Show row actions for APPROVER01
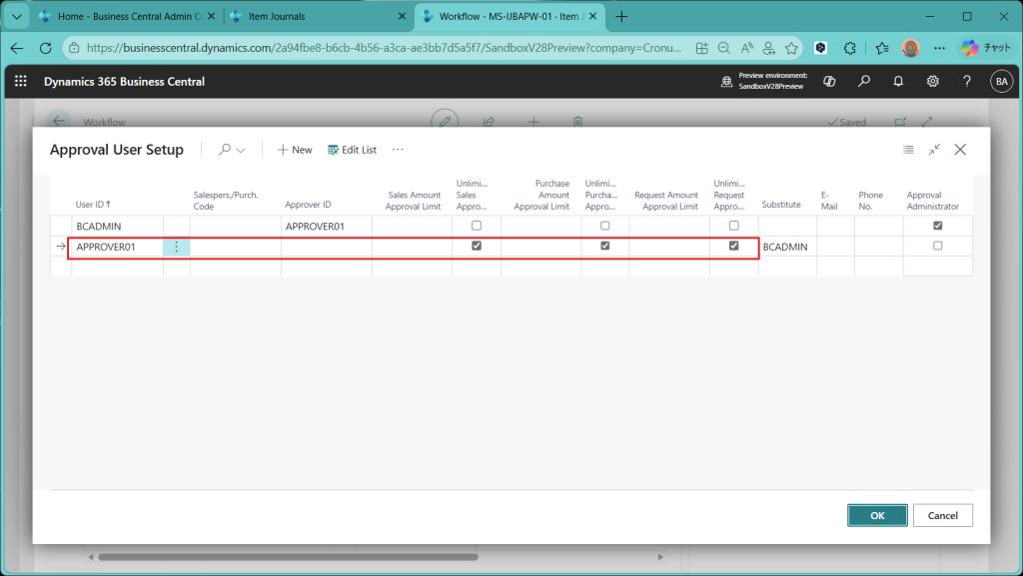 (x=177, y=247)
